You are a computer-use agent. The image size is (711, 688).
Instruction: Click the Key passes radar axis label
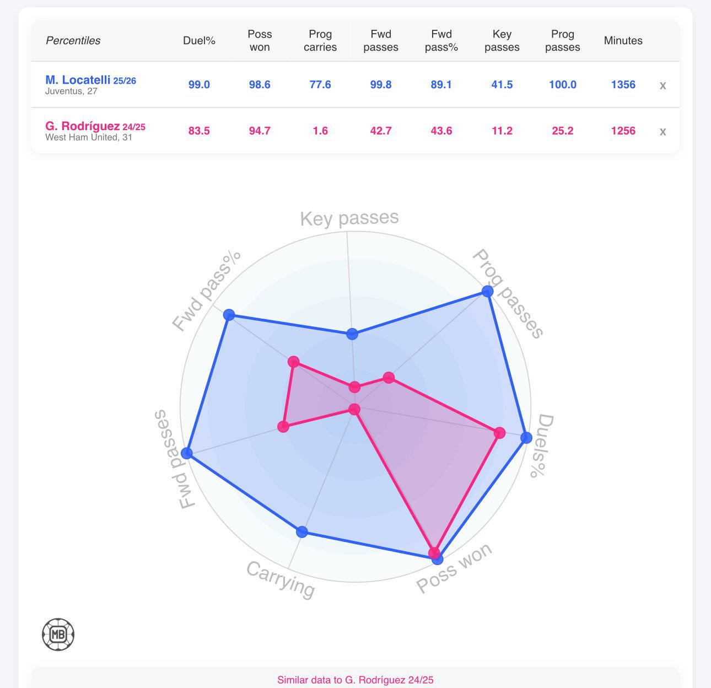349,218
